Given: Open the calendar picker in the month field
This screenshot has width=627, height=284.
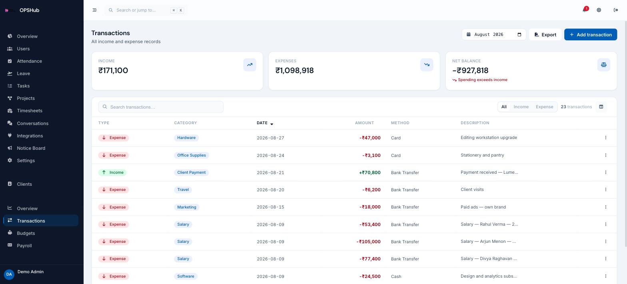Looking at the screenshot, I should [519, 34].
